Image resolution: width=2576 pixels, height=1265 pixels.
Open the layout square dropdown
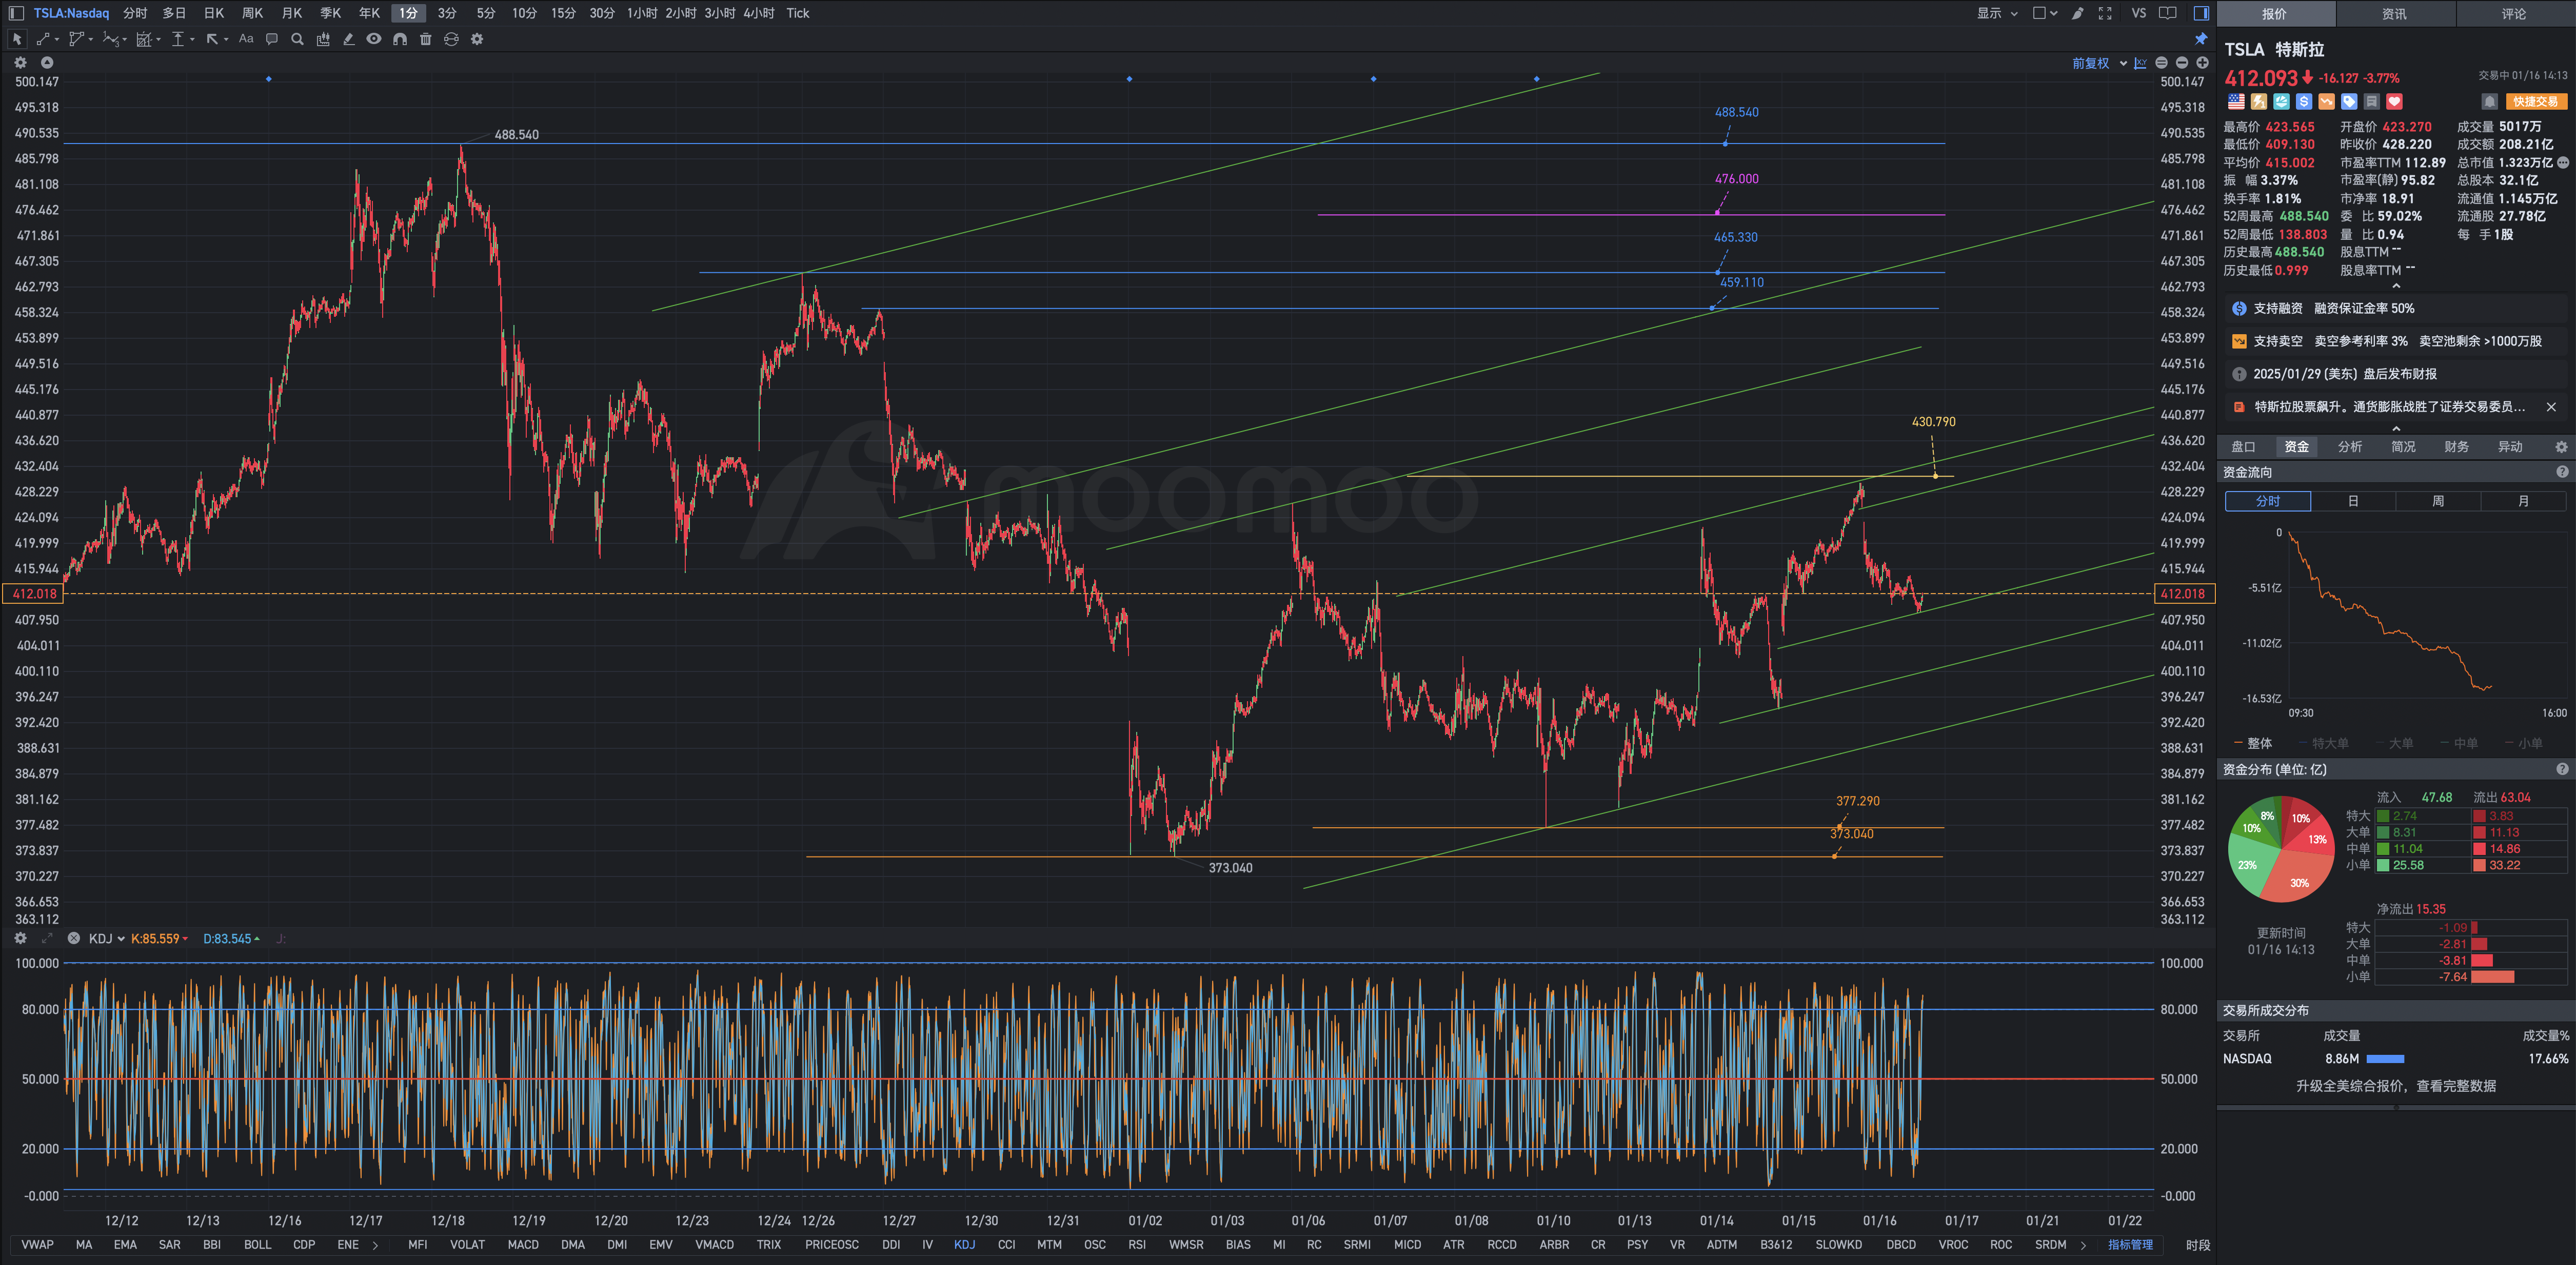click(2045, 13)
